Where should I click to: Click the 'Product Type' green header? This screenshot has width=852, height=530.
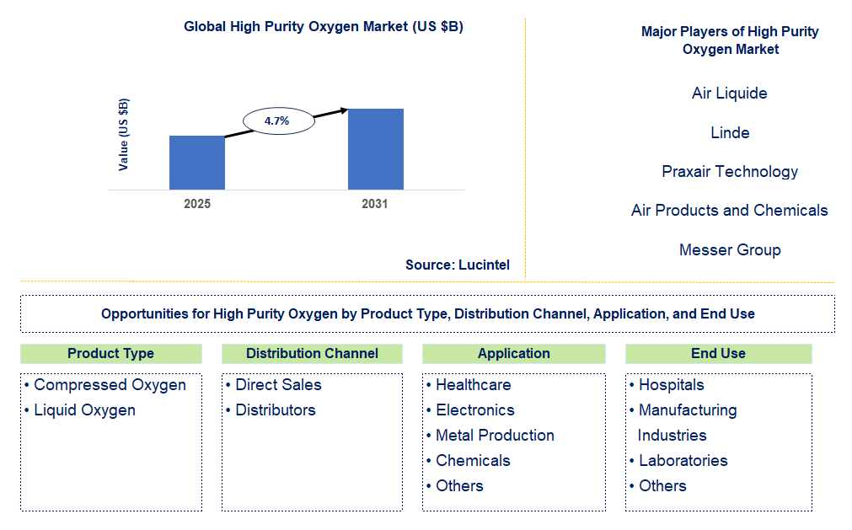tap(111, 354)
